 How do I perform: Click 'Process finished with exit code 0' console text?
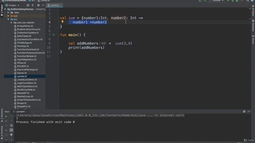pyautogui.click(x=45, y=122)
